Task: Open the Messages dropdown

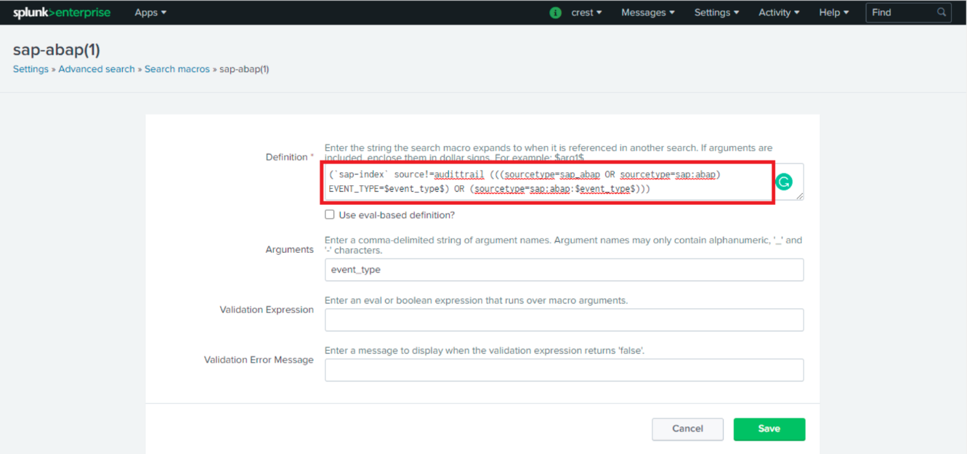Action: [647, 12]
